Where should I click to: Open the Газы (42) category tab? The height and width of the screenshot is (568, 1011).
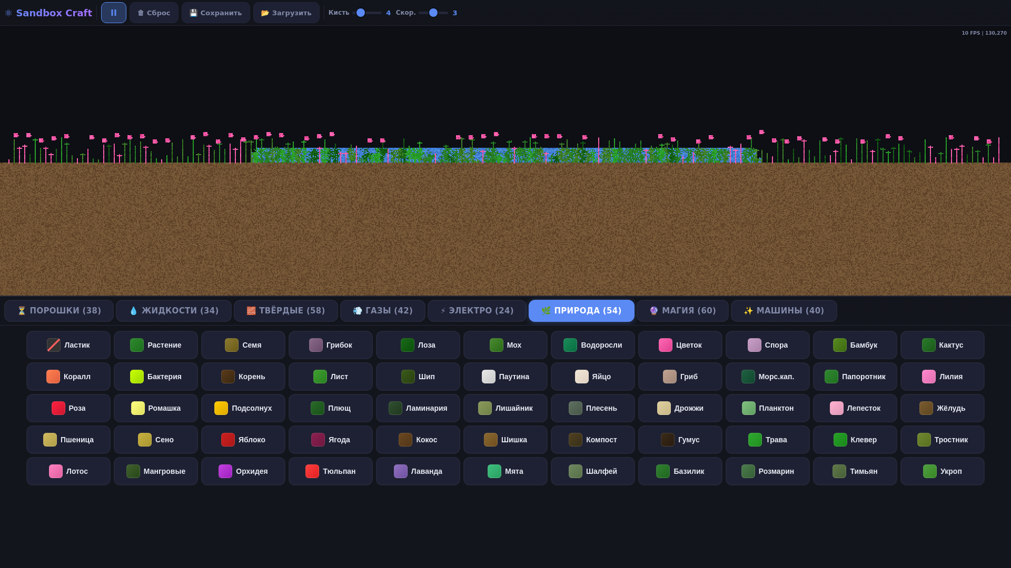383,311
